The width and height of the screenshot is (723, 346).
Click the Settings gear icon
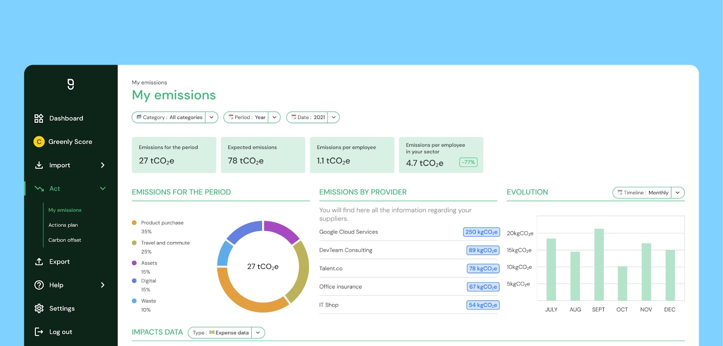point(39,309)
